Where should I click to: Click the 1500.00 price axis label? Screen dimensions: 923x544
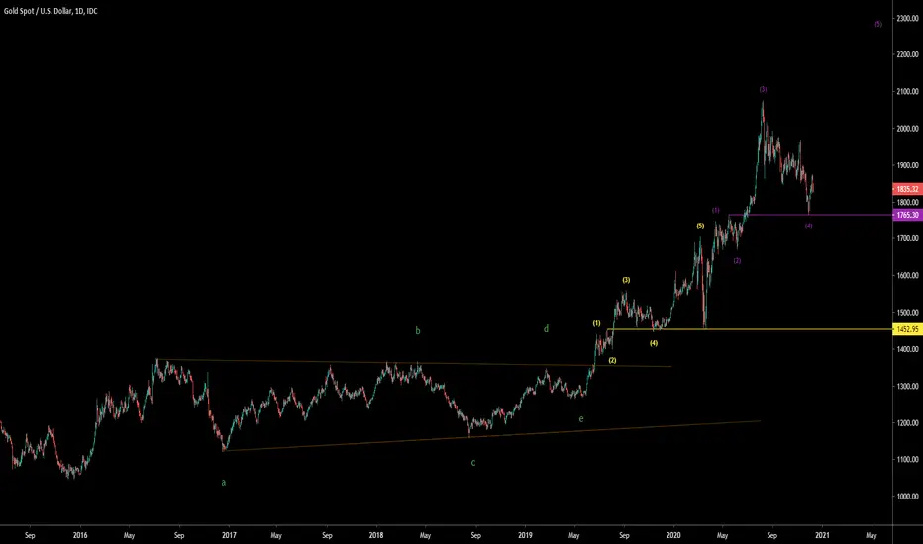pyautogui.click(x=908, y=313)
